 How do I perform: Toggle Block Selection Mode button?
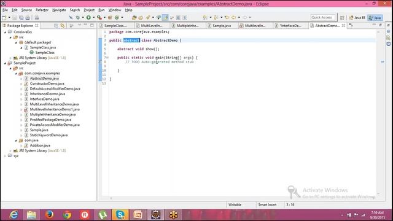178,18
